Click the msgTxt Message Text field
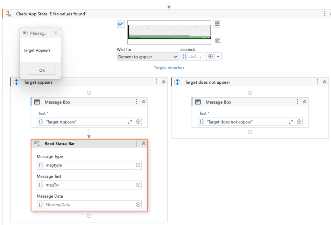Viewport: 331px width, 225px height. [x=85, y=185]
